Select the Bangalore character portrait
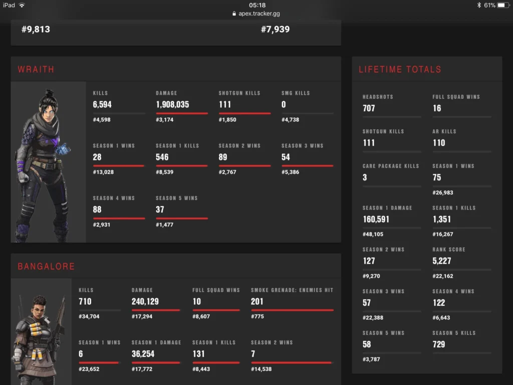Screen dimensions: 513x385 click(41, 331)
